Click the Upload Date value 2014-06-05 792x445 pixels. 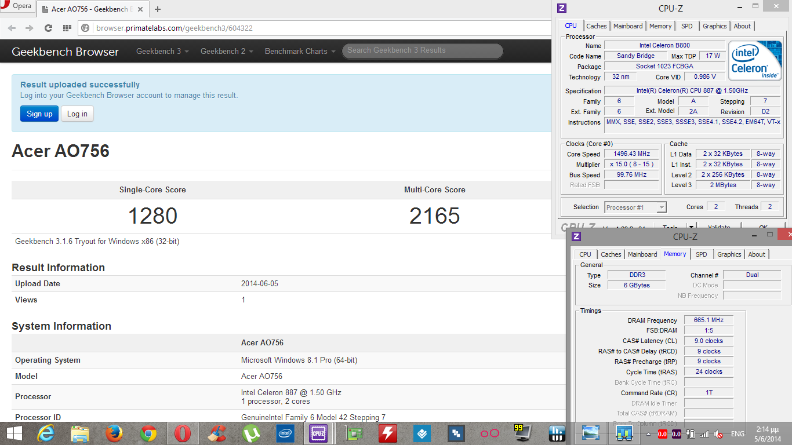tap(260, 284)
